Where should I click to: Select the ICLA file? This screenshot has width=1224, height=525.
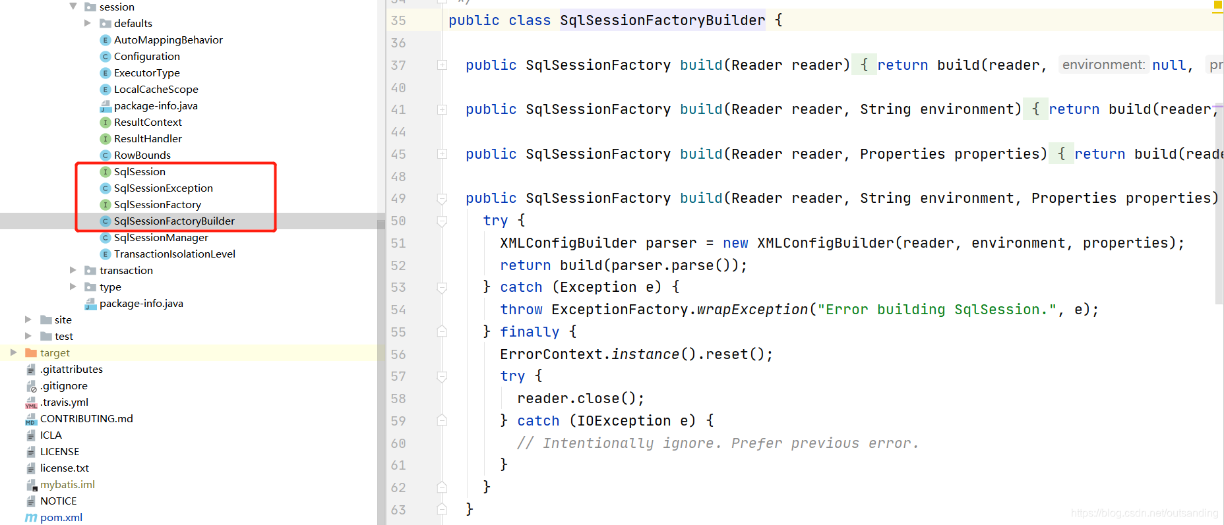[x=51, y=435]
